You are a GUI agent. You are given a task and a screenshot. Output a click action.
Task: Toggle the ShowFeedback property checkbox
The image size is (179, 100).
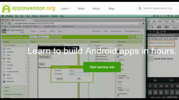[118, 96]
